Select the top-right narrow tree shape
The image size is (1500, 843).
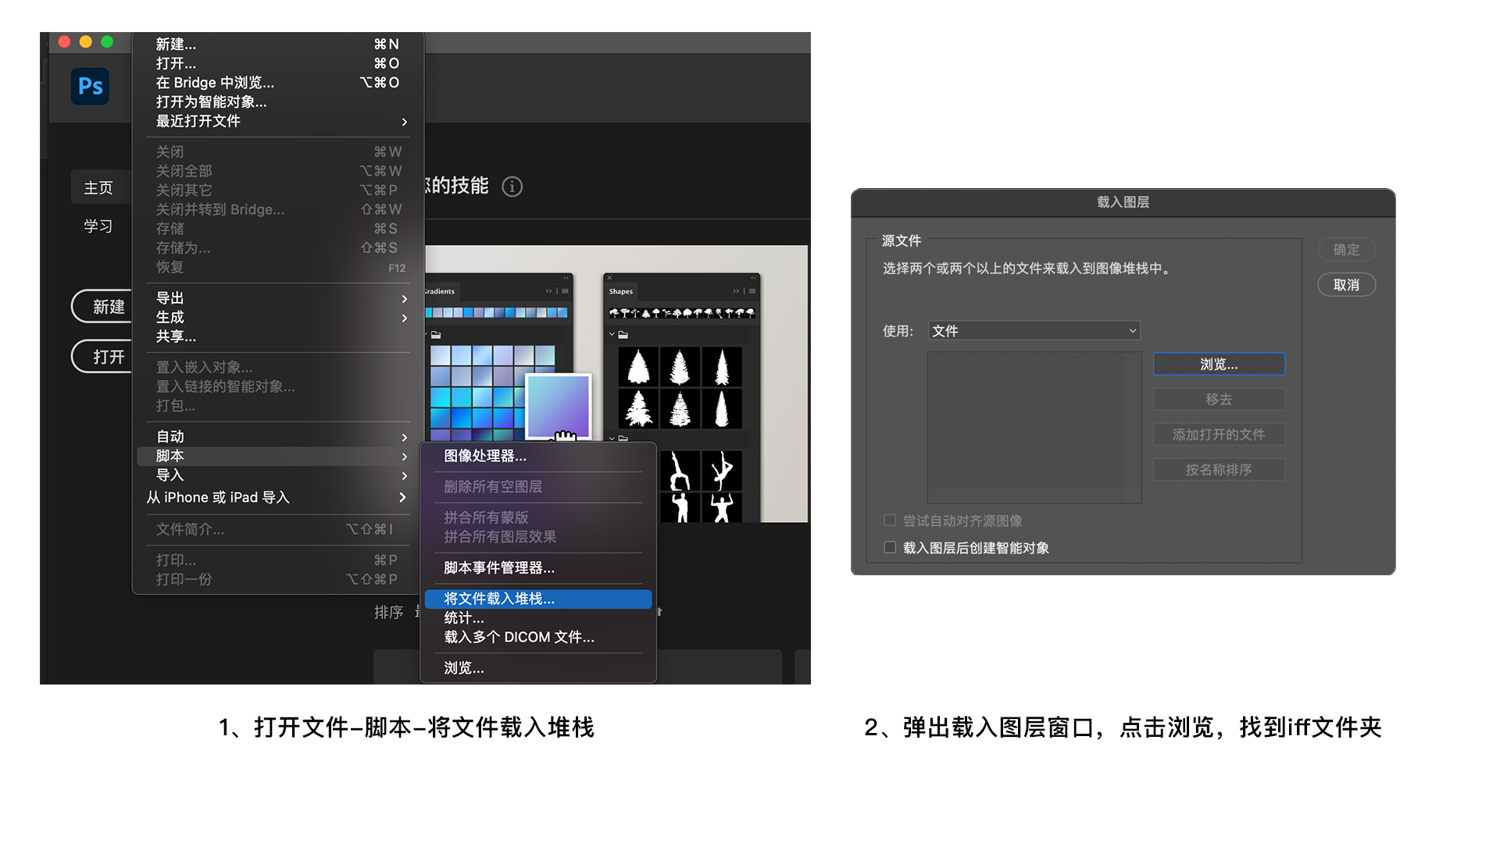[722, 367]
